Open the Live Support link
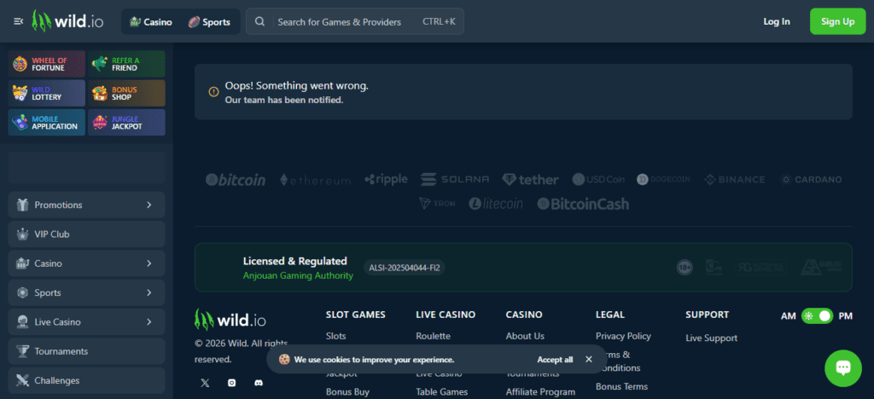The height and width of the screenshot is (399, 874). [x=711, y=338]
